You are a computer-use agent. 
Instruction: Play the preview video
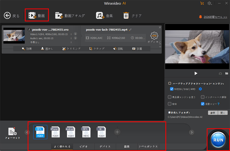[196, 73]
